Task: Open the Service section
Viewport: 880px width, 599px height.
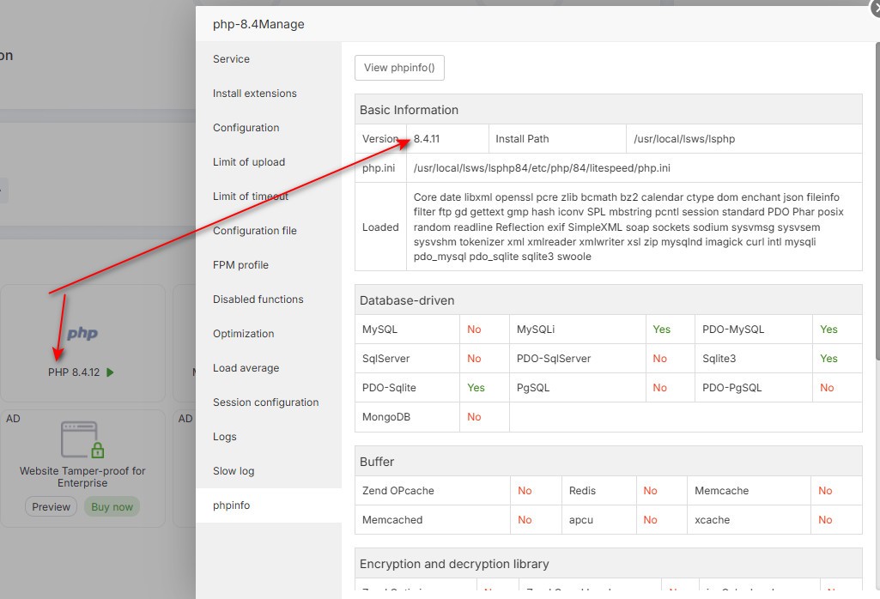Action: (x=231, y=59)
